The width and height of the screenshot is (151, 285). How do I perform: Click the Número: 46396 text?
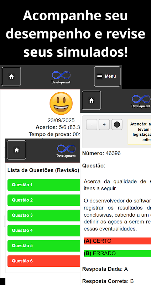tap(101, 153)
